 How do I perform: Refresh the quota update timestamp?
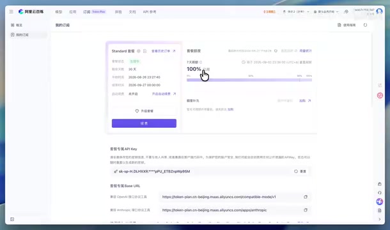click(x=276, y=50)
